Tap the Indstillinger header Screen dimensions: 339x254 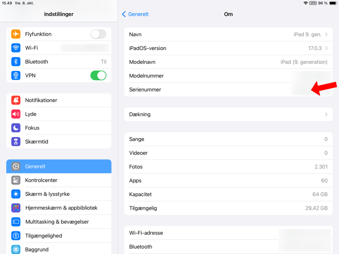coord(59,14)
